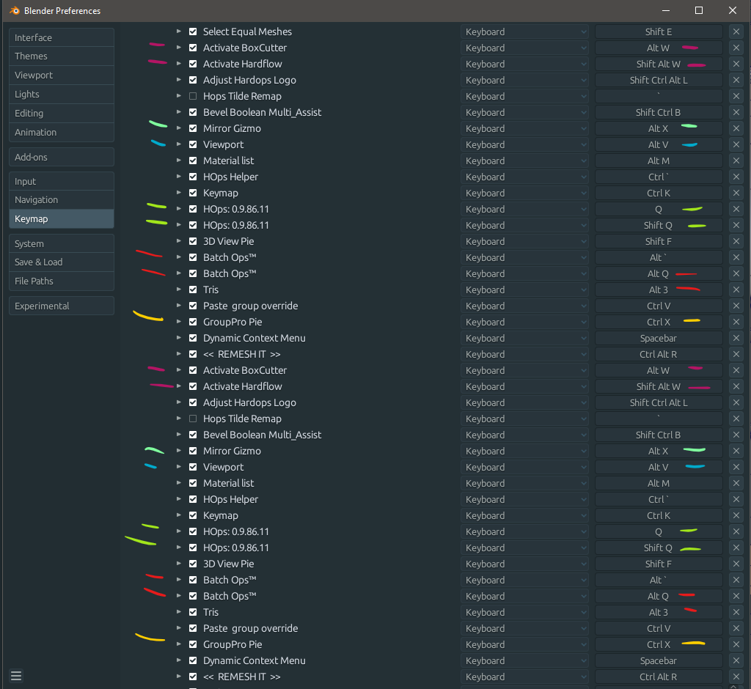
Task: Toggle first Viewport keymap checkbox
Action: pos(193,144)
